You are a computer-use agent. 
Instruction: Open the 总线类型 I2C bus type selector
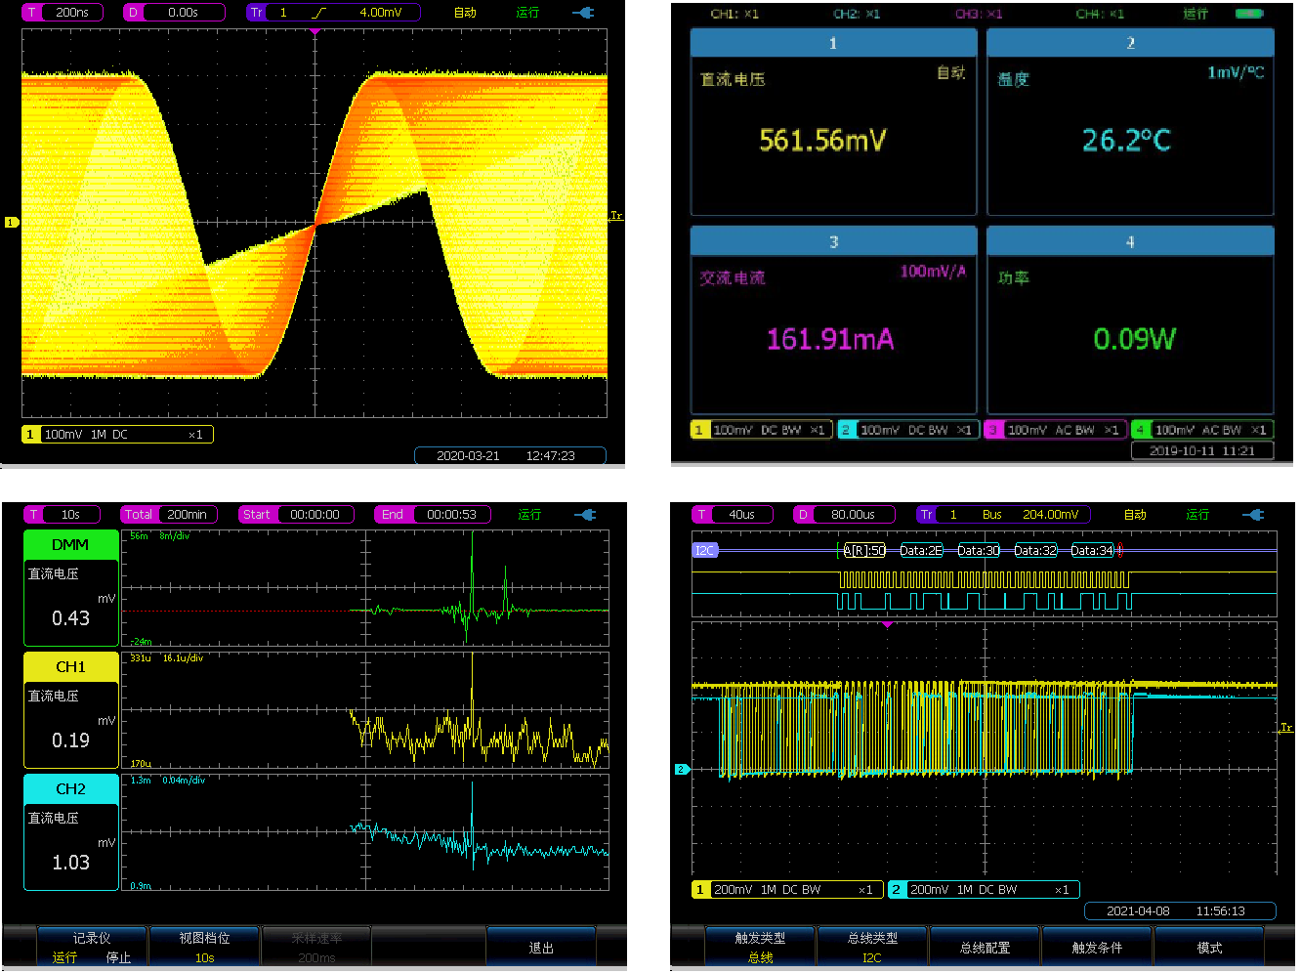point(872,948)
